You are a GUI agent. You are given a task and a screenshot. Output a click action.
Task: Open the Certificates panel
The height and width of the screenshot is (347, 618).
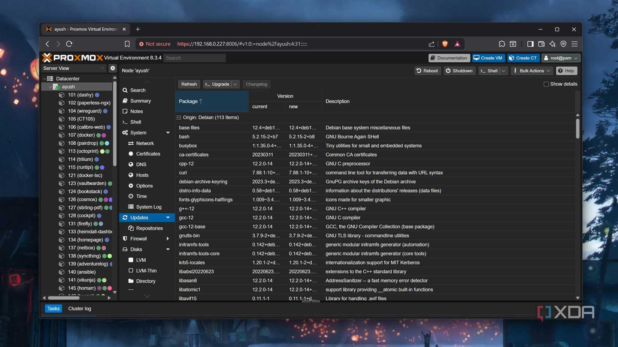(148, 154)
